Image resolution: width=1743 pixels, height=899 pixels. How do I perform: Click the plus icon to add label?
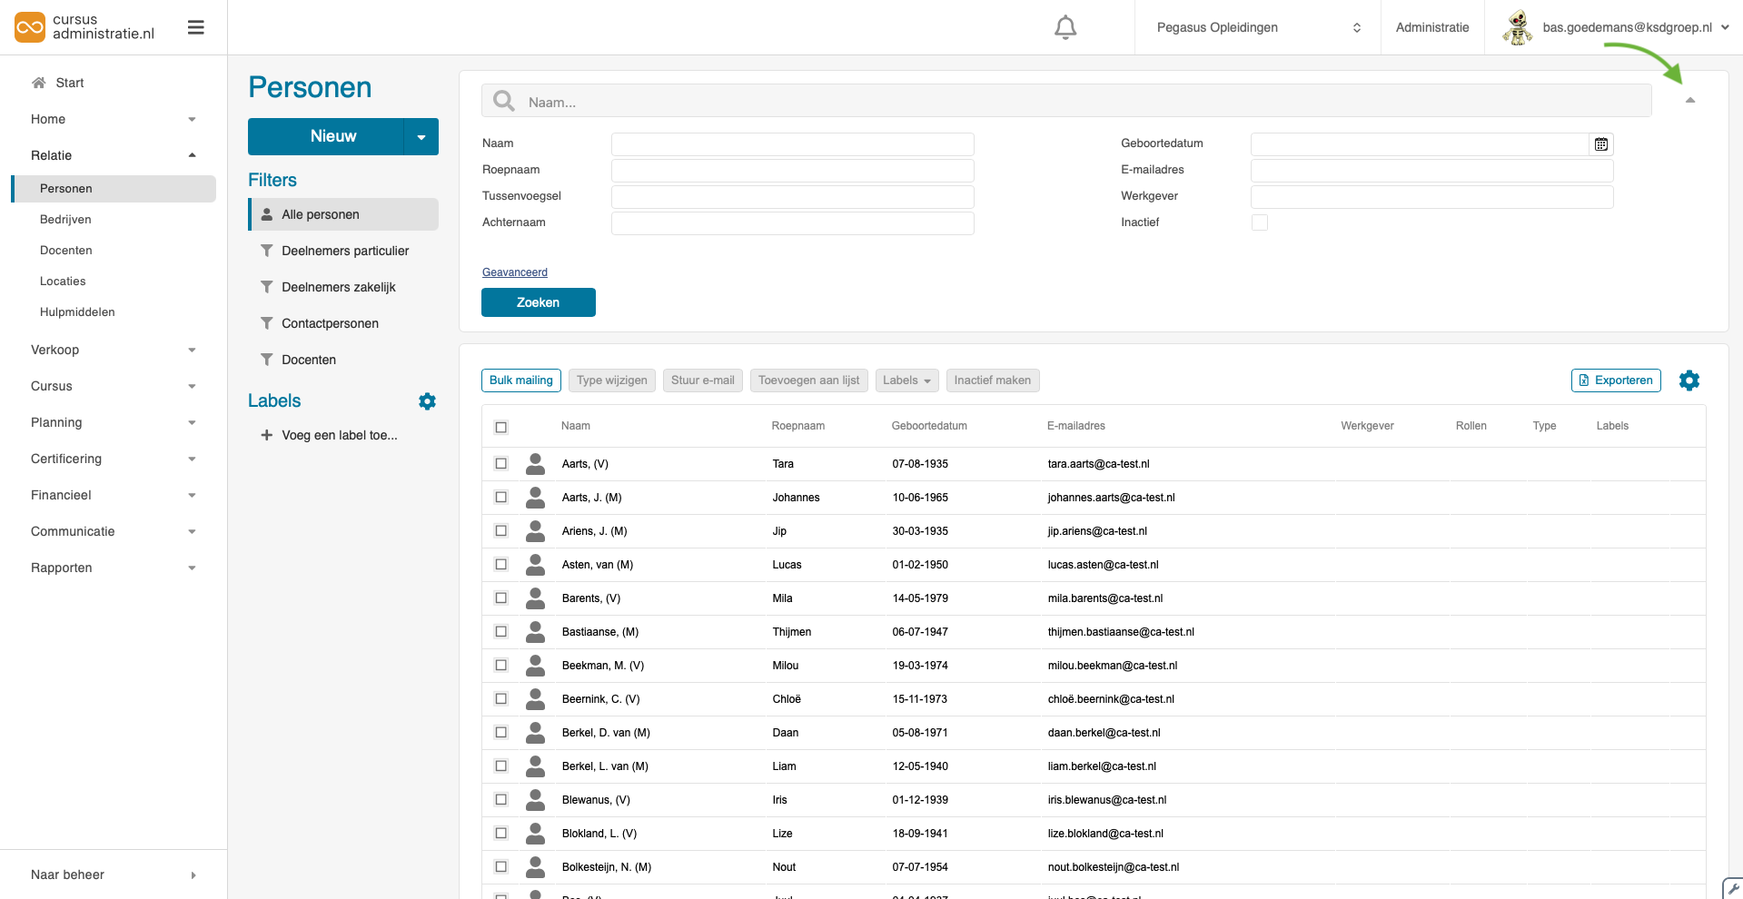coord(266,435)
